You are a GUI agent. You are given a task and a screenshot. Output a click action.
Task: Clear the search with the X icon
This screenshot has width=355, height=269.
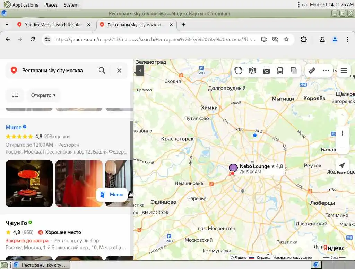tap(119, 71)
